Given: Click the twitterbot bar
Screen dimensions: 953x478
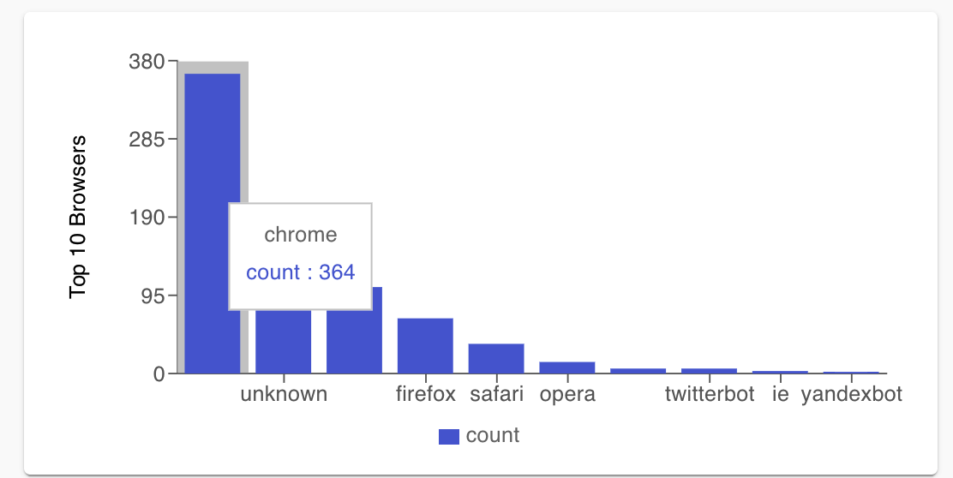Looking at the screenshot, I should 709,370.
